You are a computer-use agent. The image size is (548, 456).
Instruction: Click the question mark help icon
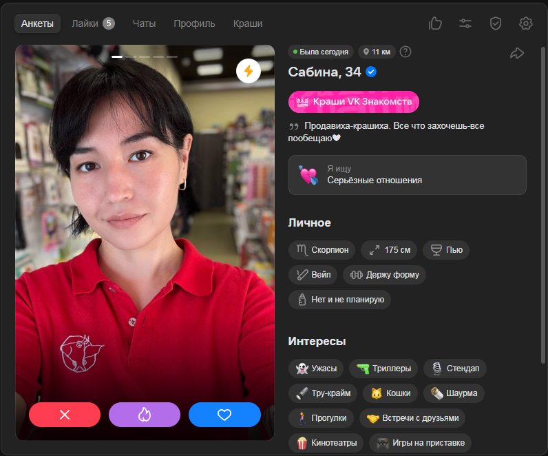[405, 52]
